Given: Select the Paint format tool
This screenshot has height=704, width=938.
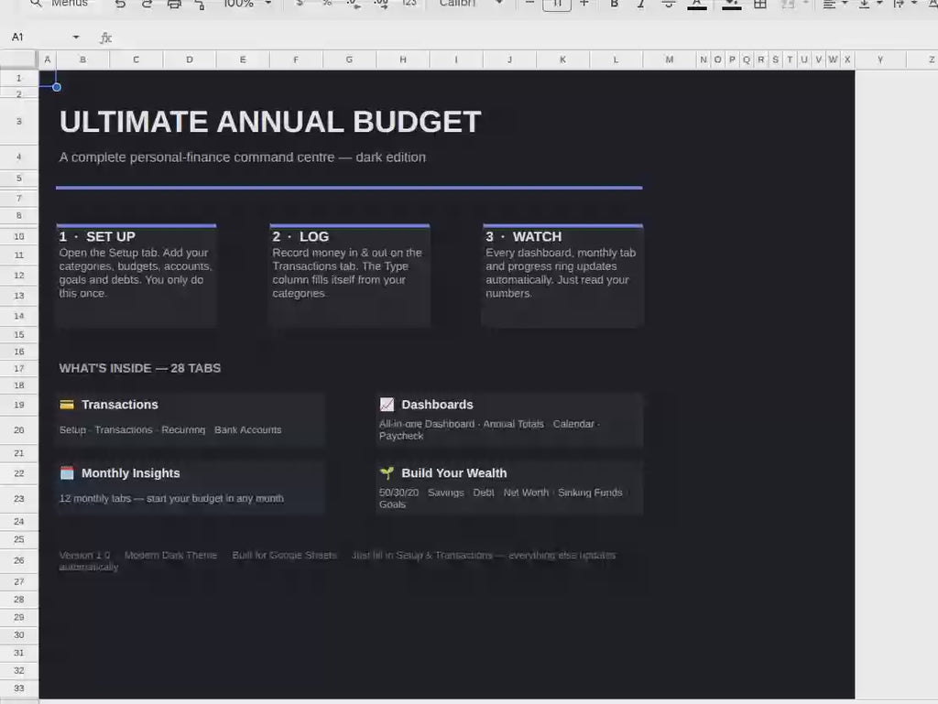Looking at the screenshot, I should tap(201, 5).
